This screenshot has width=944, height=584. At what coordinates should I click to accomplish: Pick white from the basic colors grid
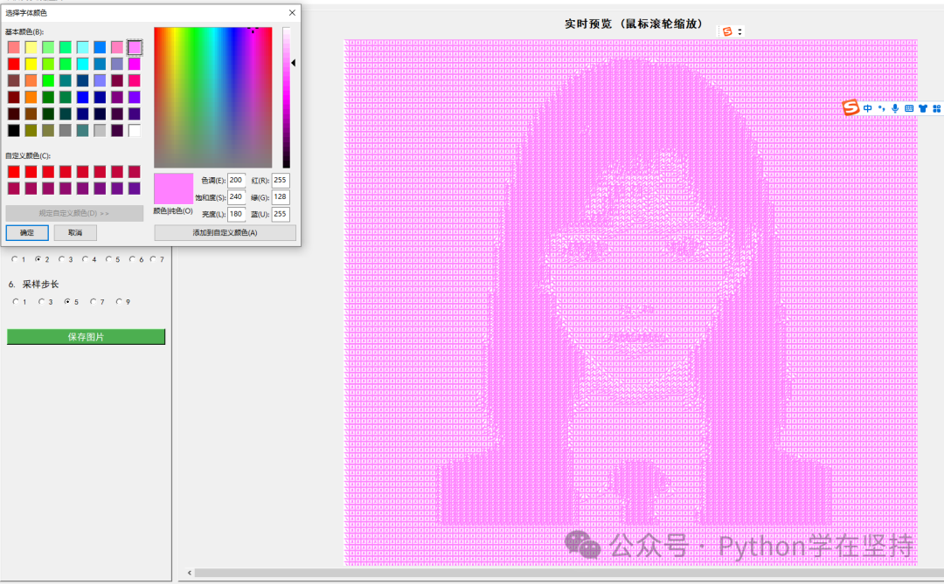coord(135,130)
